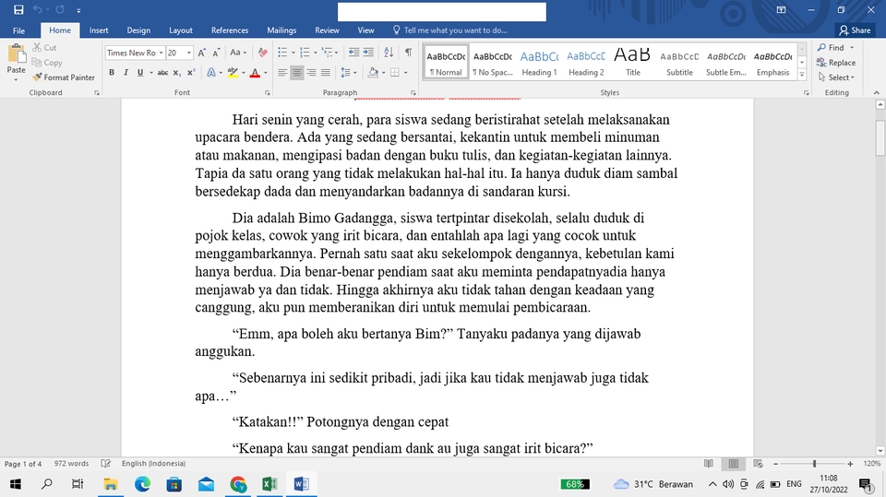Decrease paragraph indent
The width and height of the screenshot is (886, 497).
pyautogui.click(x=353, y=53)
